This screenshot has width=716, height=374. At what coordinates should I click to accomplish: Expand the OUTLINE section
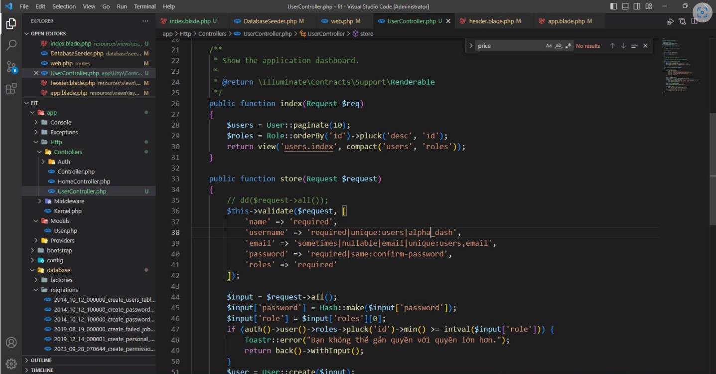[x=41, y=360]
